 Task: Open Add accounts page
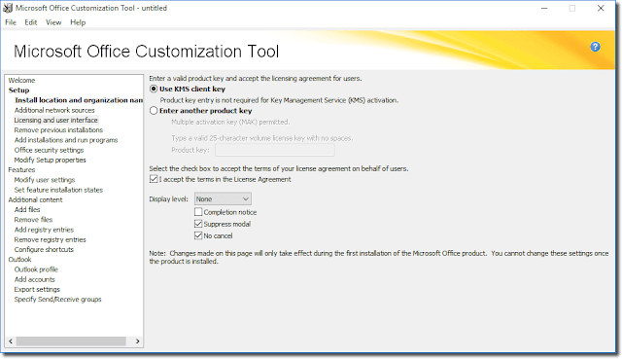[35, 279]
